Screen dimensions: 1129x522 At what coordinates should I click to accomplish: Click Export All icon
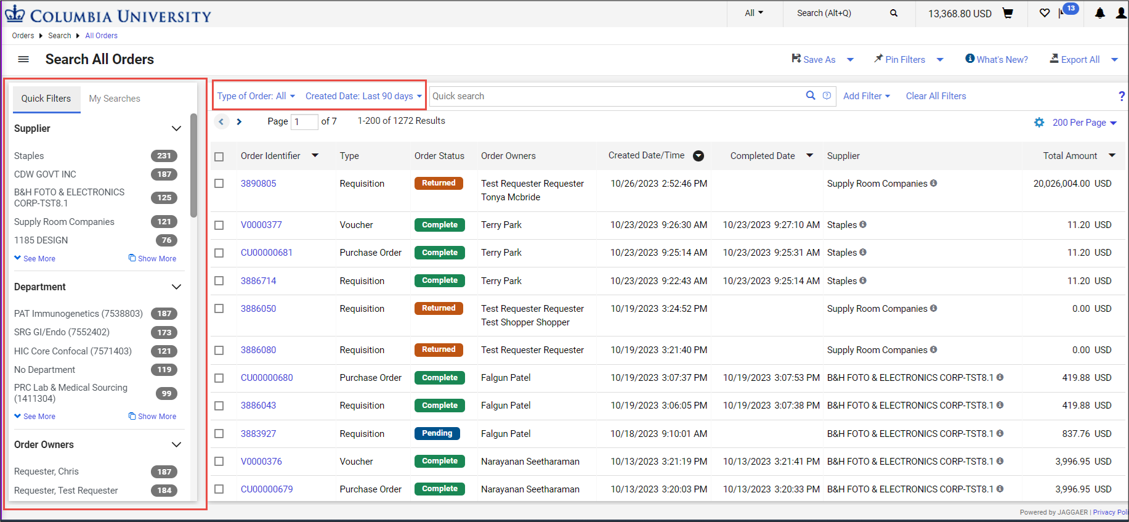point(1054,59)
